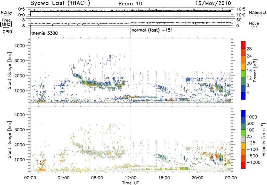Click the '25' label on the Velocity color bar
Image resolution: width=267 pixels, height=185 pixels.
coord(249,136)
